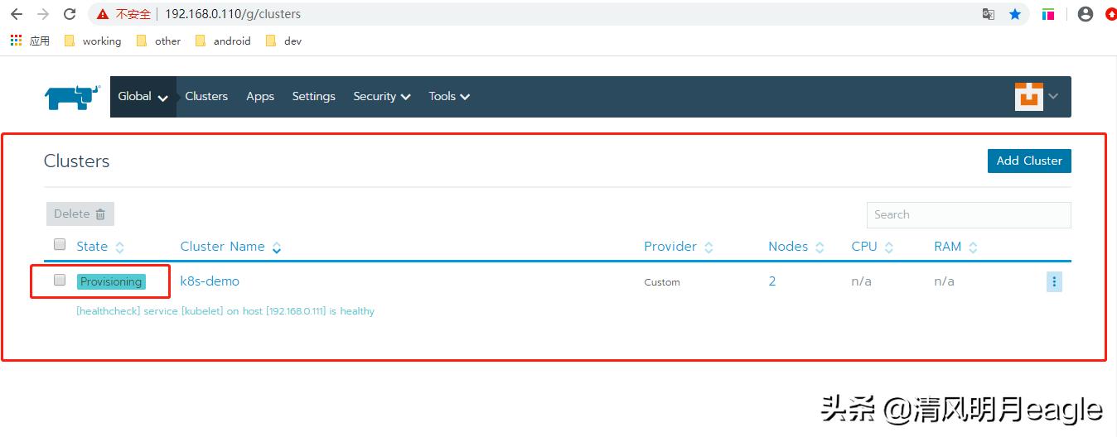The height and width of the screenshot is (437, 1117).
Task: Click the Custom provider cell
Action: pyautogui.click(x=662, y=282)
